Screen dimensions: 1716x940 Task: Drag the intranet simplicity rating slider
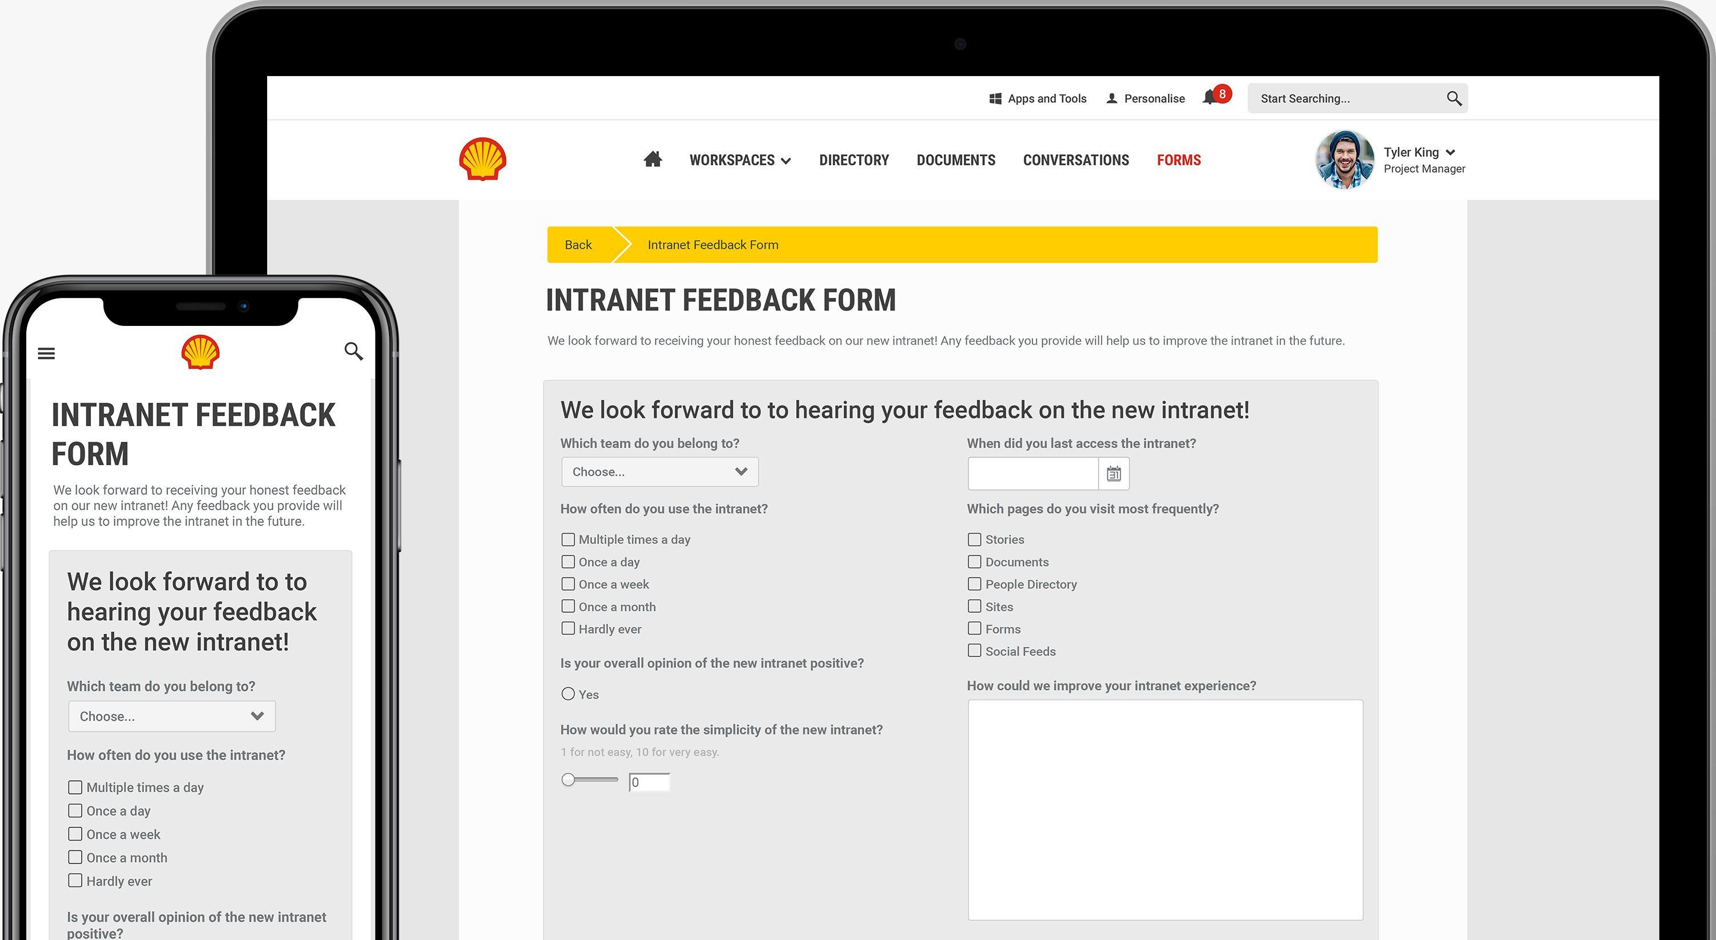coord(567,779)
